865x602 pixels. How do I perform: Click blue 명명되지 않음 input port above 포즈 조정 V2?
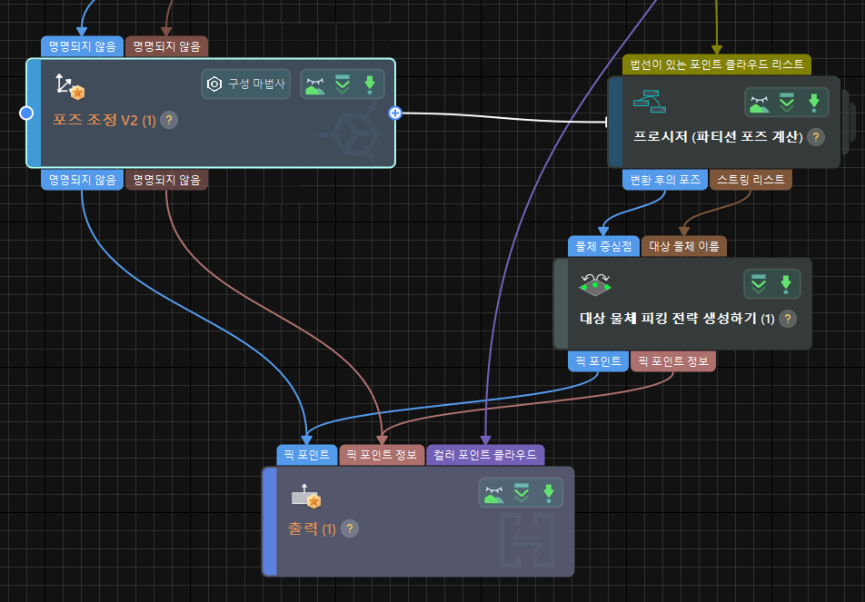(x=82, y=46)
